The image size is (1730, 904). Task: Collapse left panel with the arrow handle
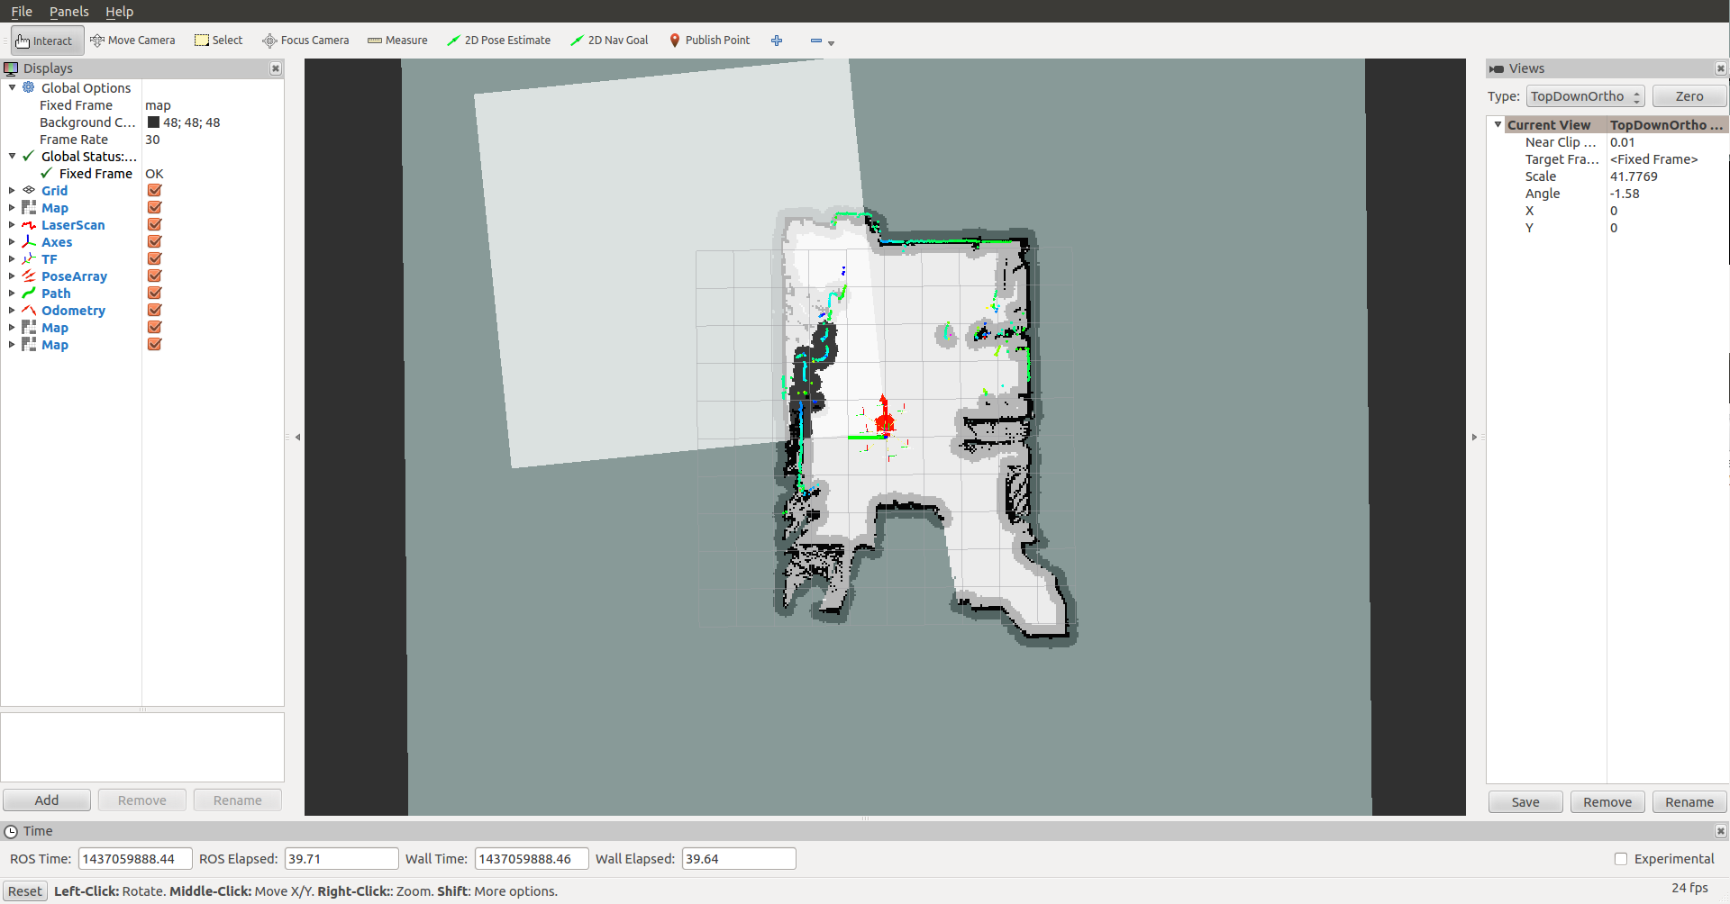(297, 438)
